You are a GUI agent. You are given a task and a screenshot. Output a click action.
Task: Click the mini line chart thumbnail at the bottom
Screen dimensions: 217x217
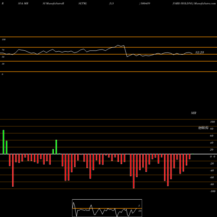[x=107, y=208]
